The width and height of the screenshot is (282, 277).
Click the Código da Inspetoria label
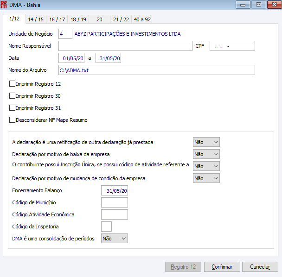(35, 227)
